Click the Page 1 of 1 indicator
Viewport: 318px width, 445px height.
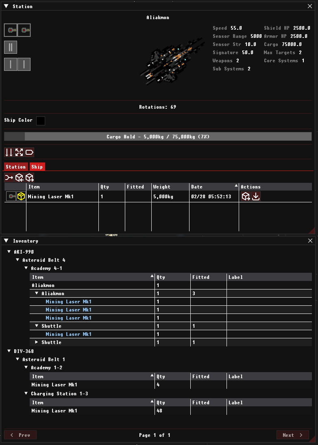155,435
